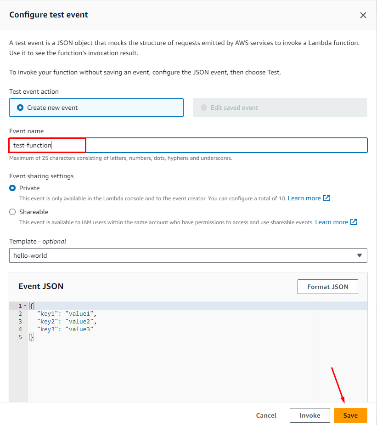Click line number 2 in editor gutter
The width and height of the screenshot is (377, 425).
[x=20, y=314]
